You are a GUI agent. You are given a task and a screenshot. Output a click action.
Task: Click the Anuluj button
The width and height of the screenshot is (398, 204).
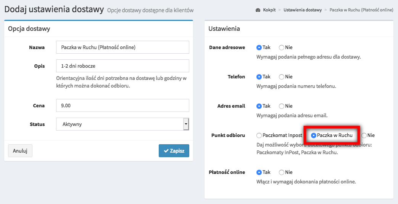20,151
